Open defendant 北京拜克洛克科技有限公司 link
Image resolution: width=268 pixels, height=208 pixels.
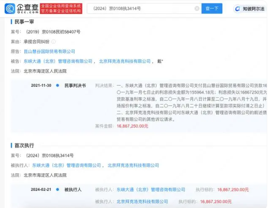(125, 61)
